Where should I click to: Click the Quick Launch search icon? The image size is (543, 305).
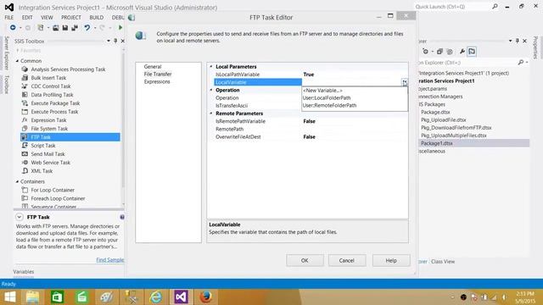[x=495, y=7]
